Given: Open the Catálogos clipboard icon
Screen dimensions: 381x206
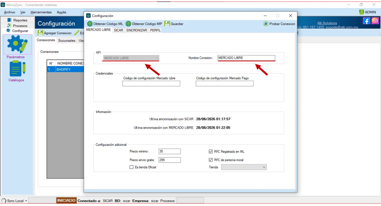Looking at the screenshot, I should coord(17,68).
